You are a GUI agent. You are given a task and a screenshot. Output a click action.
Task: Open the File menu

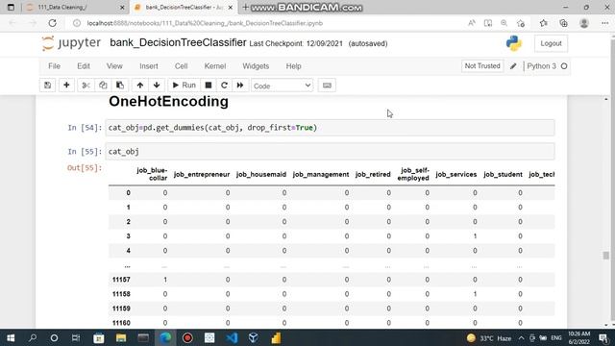click(x=54, y=66)
